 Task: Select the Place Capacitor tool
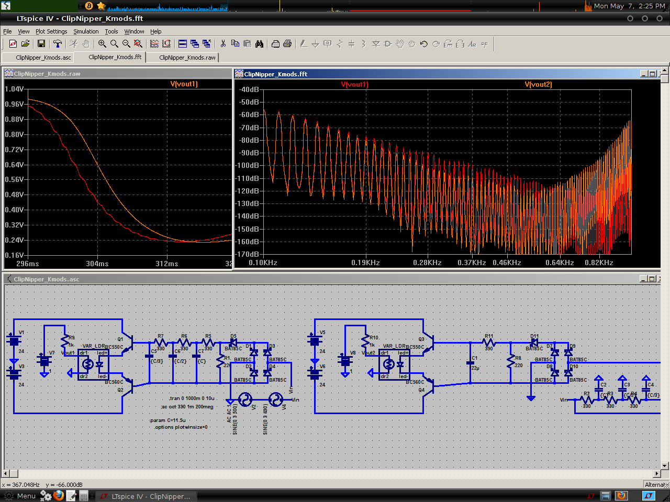click(x=352, y=44)
